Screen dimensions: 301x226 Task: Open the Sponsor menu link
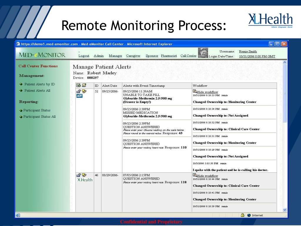152,56
